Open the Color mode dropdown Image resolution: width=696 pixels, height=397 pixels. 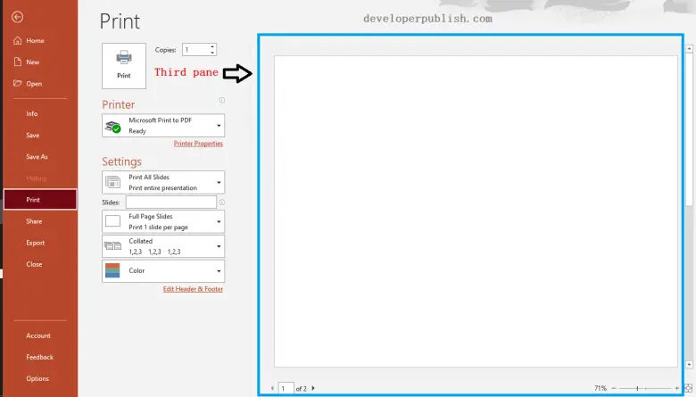click(163, 270)
